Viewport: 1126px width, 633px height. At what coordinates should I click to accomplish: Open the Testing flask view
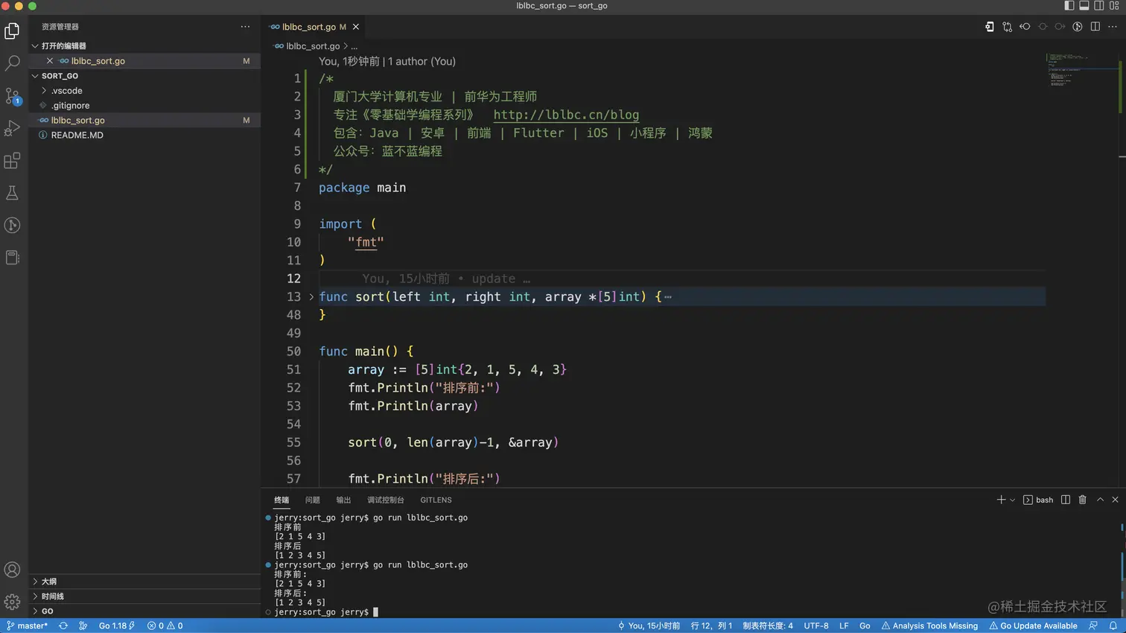[x=12, y=193]
